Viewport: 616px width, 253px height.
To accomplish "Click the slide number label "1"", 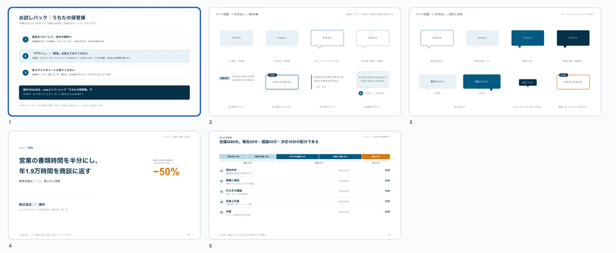I will 10,122.
